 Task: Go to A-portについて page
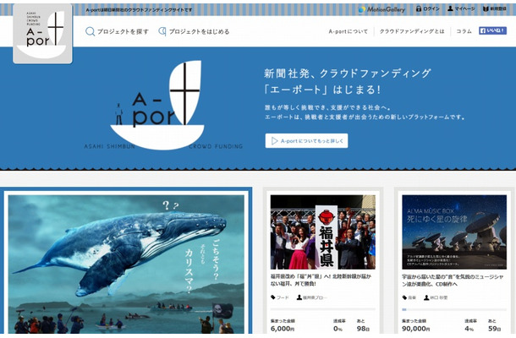pos(348,31)
